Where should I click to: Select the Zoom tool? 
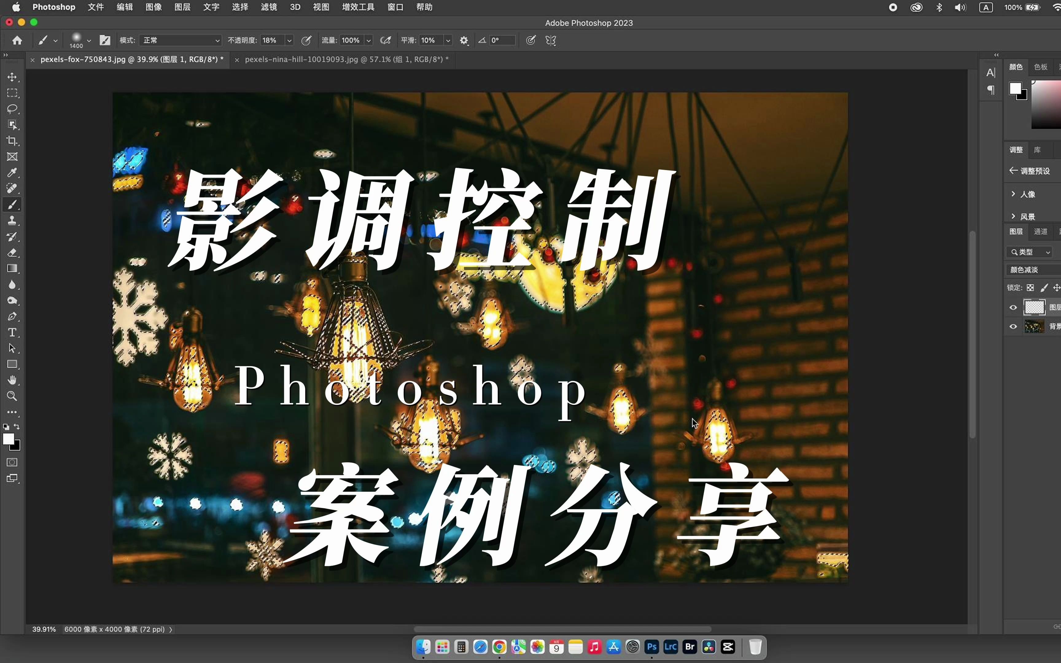12,396
